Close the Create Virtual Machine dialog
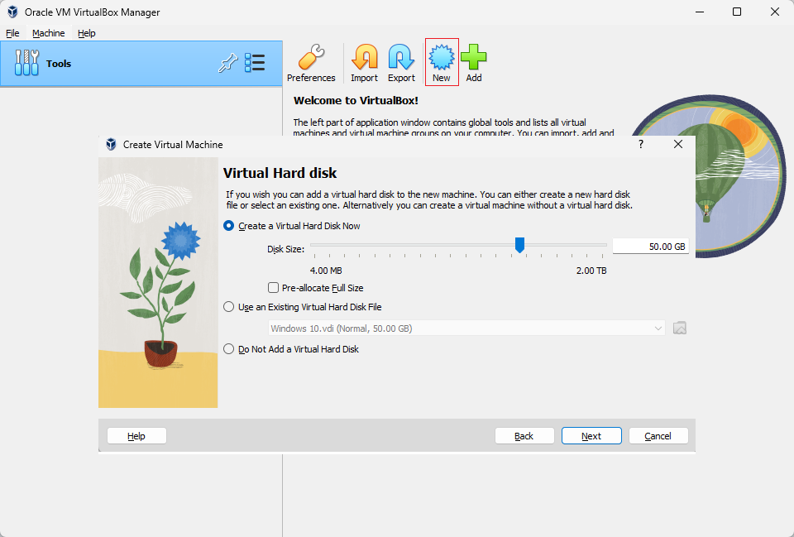The width and height of the screenshot is (794, 537). click(678, 144)
